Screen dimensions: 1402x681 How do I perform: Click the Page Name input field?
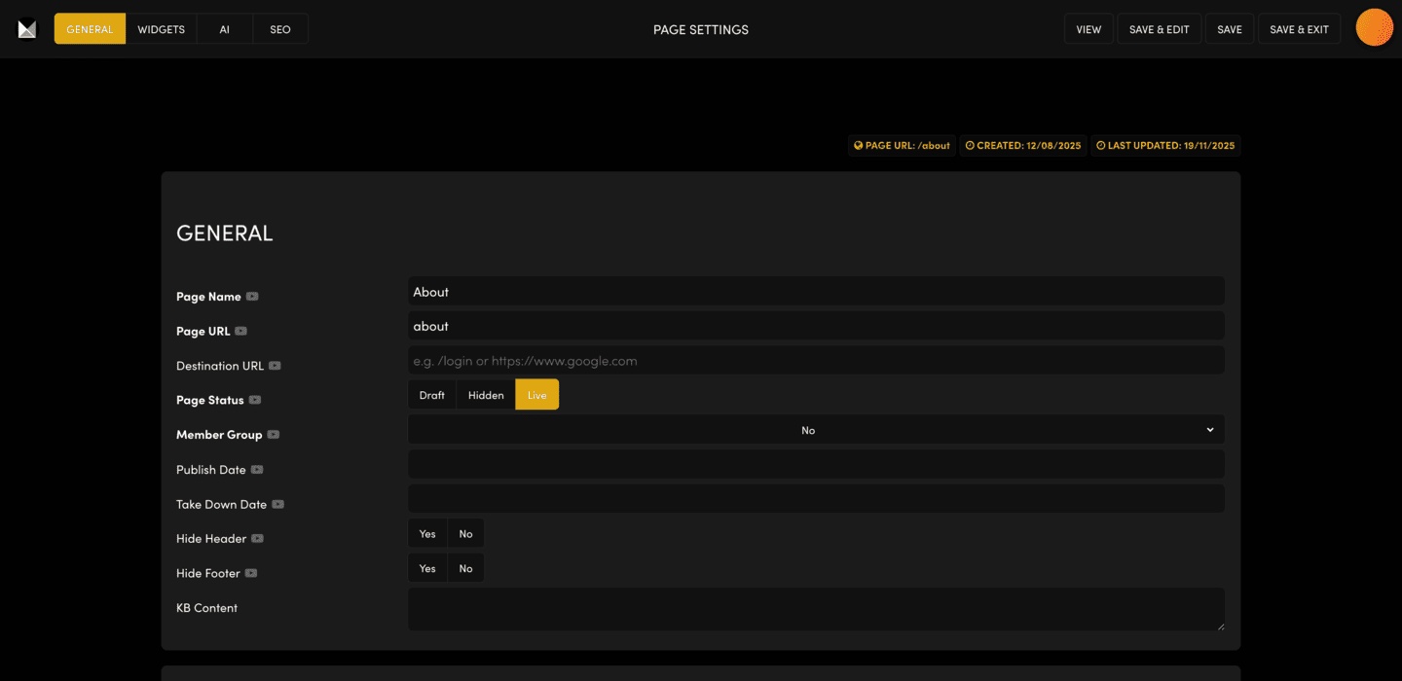(816, 291)
